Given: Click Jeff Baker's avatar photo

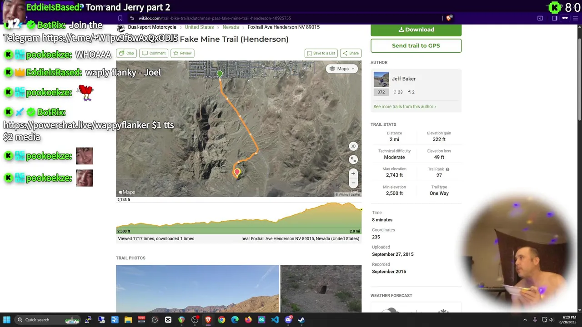Looking at the screenshot, I should coord(381,79).
